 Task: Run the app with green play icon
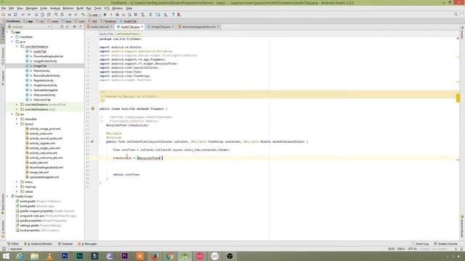click(105, 14)
